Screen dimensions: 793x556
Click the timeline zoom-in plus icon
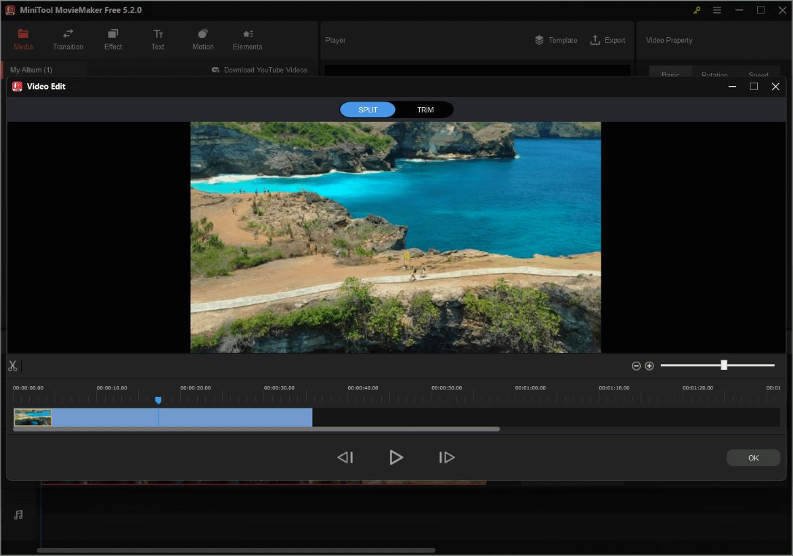[x=649, y=366]
